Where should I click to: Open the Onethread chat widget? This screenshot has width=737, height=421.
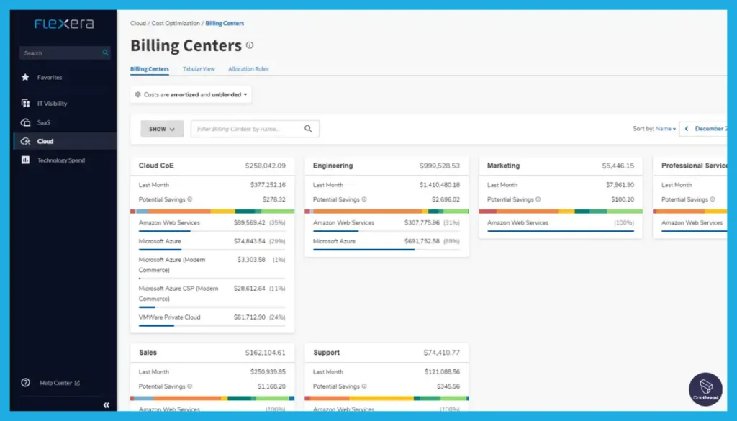pos(705,389)
